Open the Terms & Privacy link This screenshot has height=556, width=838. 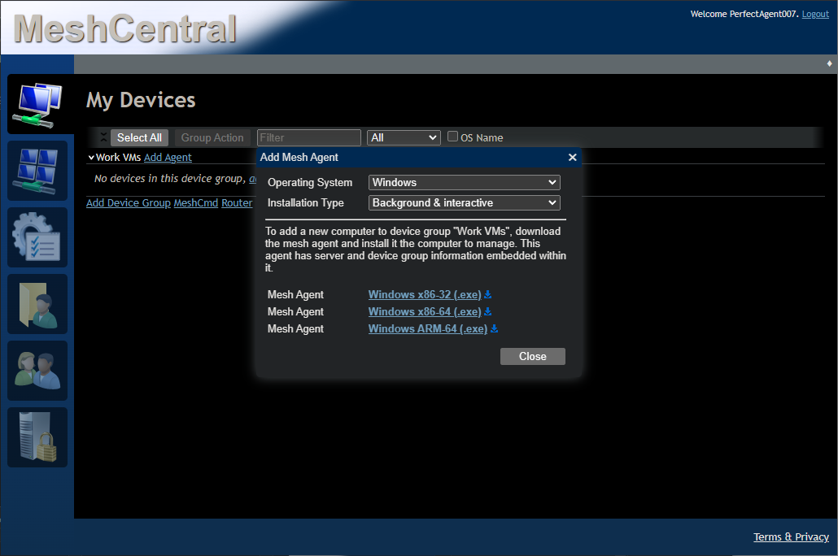click(791, 536)
